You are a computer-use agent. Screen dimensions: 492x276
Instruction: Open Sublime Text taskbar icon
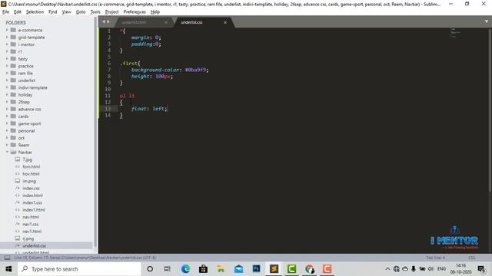click(x=274, y=269)
